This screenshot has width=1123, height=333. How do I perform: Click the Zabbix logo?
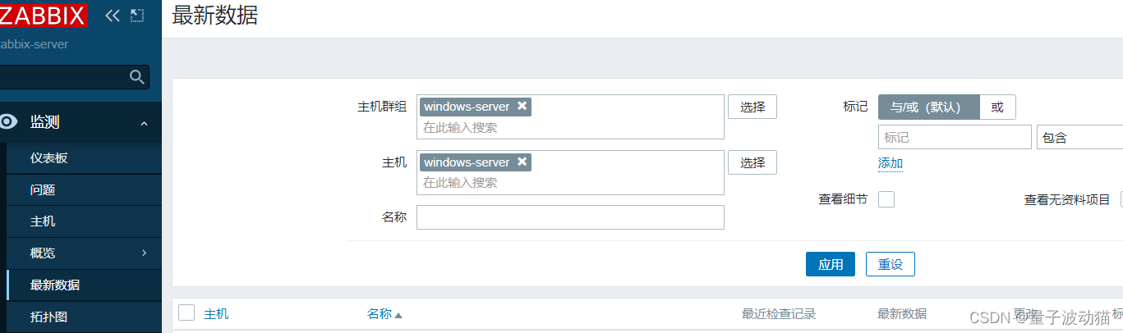(x=43, y=15)
